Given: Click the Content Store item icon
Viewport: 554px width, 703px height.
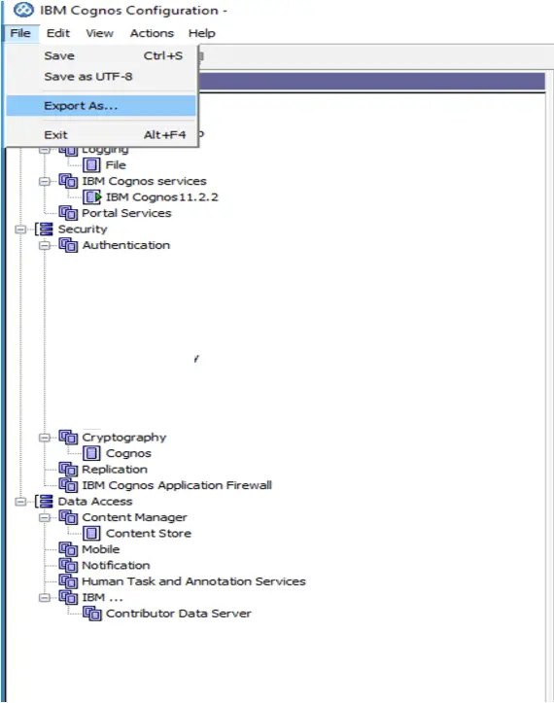Looking at the screenshot, I should [x=91, y=534].
